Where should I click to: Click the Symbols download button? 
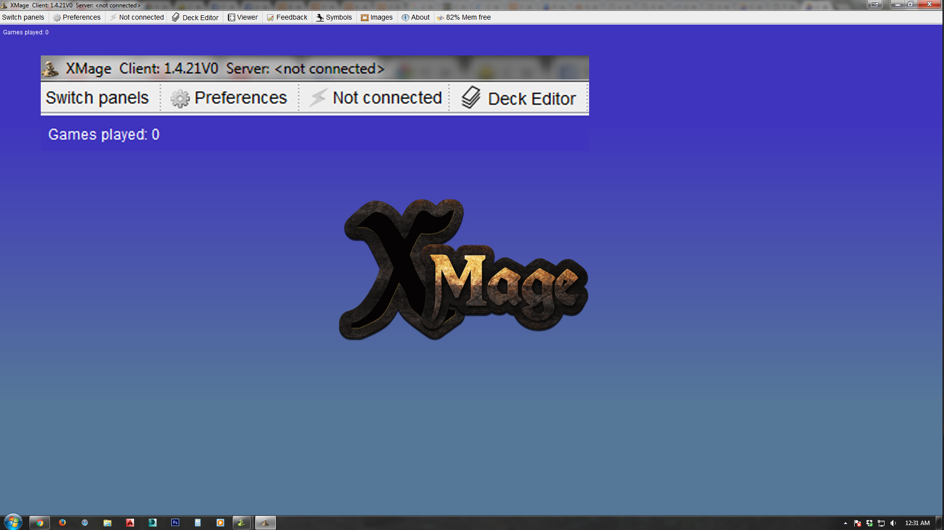click(x=334, y=17)
